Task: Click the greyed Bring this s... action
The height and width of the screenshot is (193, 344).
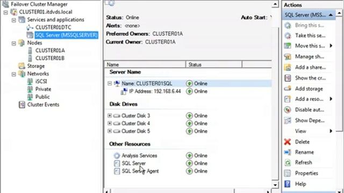Action: (309, 25)
